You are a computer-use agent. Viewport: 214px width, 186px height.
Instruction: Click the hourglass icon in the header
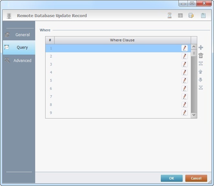coord(170,15)
